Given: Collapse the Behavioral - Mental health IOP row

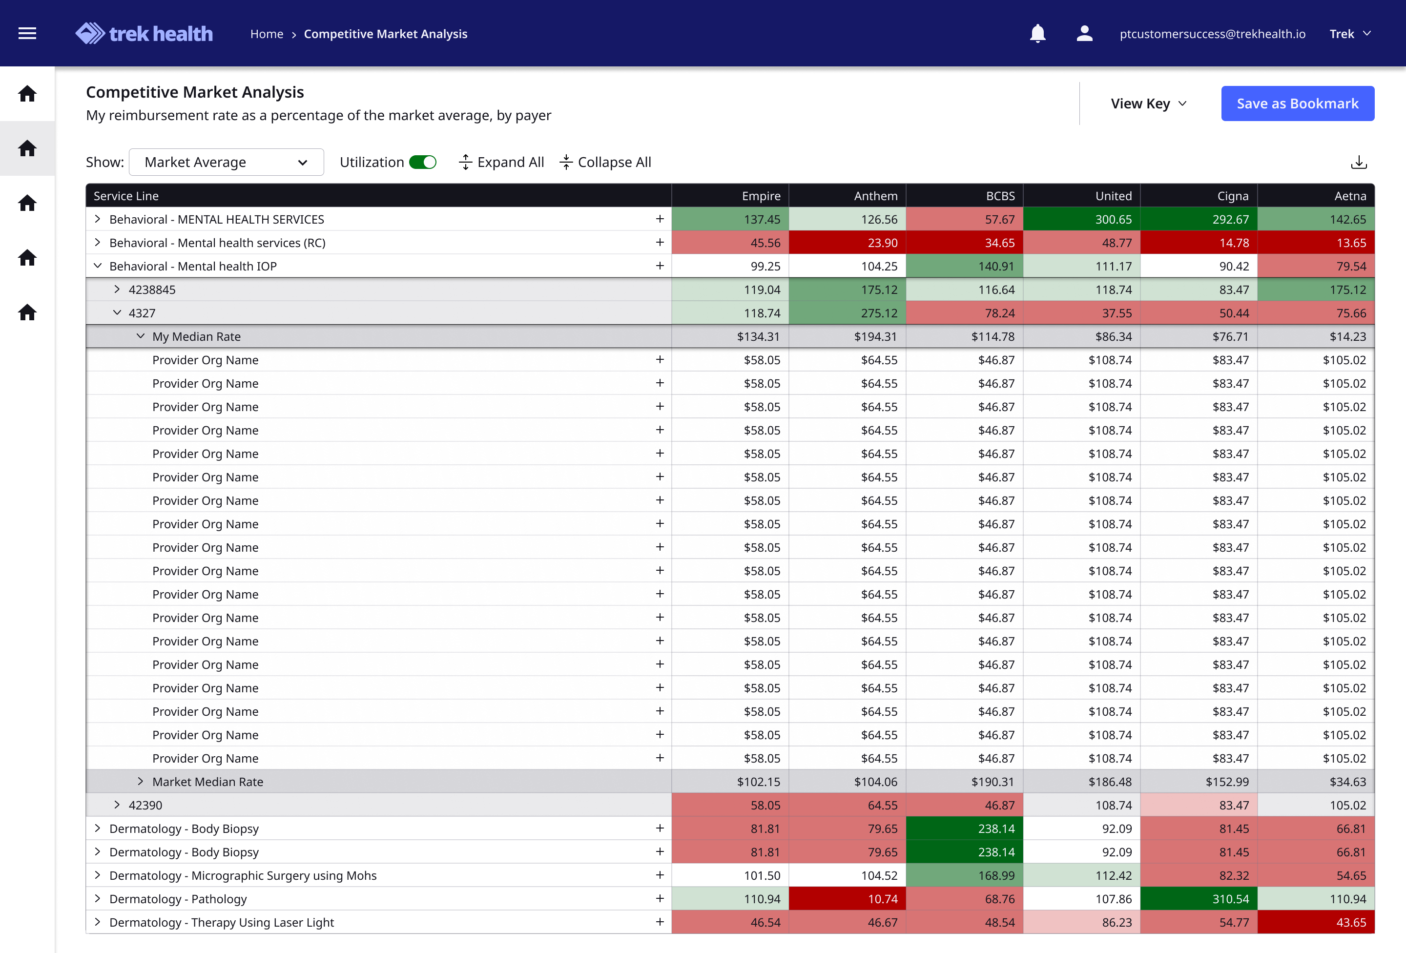Looking at the screenshot, I should [x=98, y=266].
